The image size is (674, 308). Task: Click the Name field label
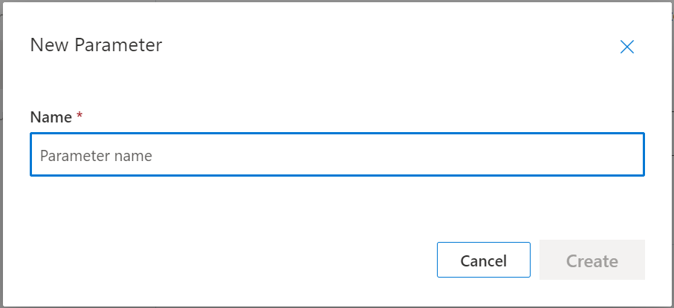click(x=51, y=117)
